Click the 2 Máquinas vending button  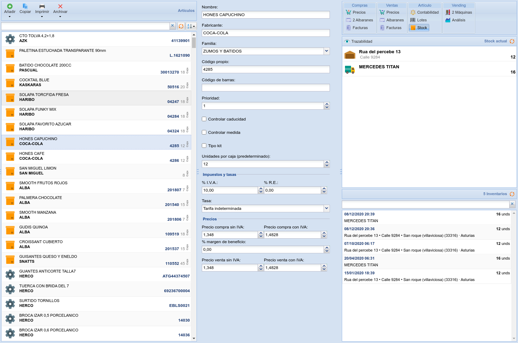click(459, 12)
